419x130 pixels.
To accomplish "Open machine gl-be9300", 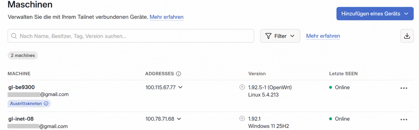I will tap(21, 87).
